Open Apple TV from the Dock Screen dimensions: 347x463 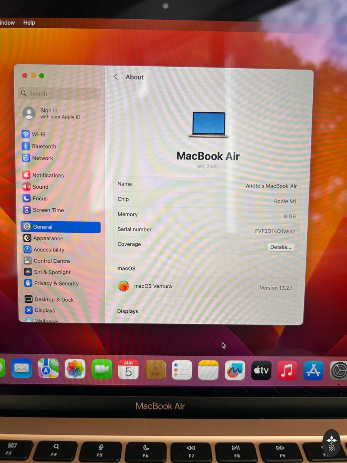(x=261, y=370)
